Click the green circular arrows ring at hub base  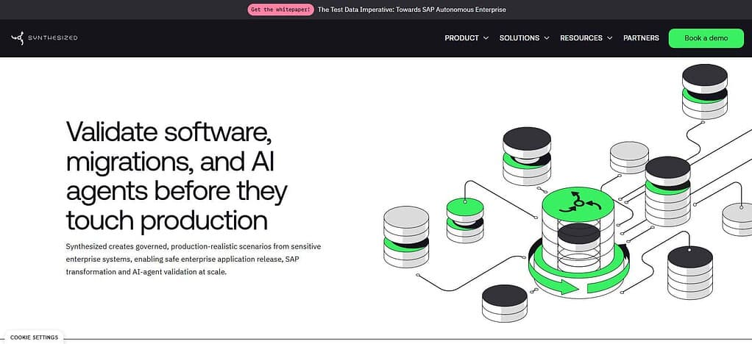(x=579, y=272)
